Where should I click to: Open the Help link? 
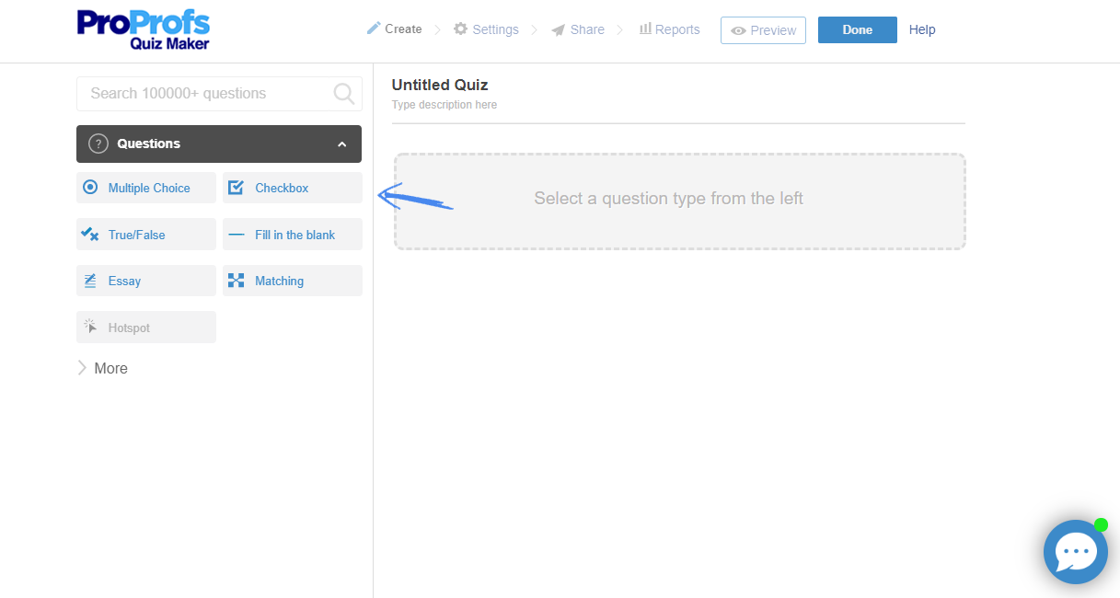(922, 29)
